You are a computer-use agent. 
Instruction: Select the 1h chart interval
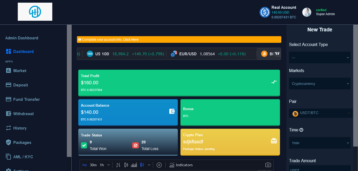(102, 165)
